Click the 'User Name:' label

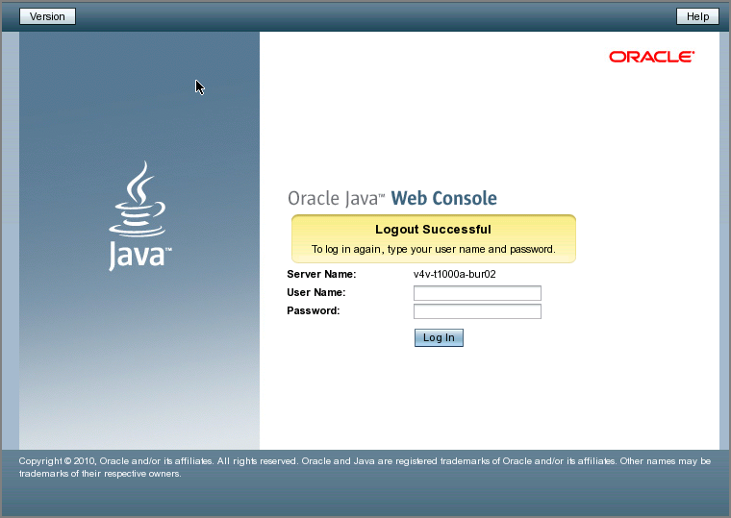click(316, 292)
